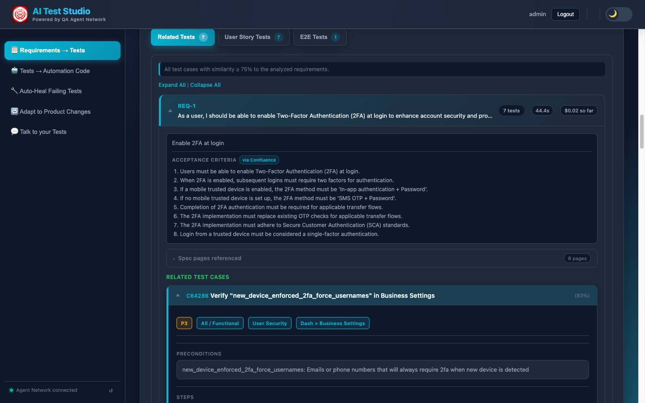
Task: Click the robot icon beside Tests → Automation Code
Action: tap(14, 70)
